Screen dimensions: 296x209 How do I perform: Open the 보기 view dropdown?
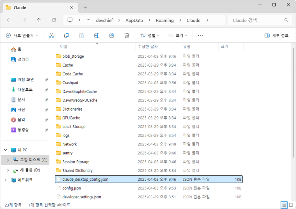click(178, 36)
